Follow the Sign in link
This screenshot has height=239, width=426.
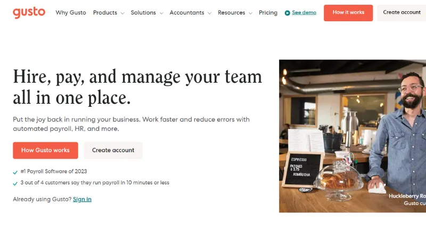82,199
